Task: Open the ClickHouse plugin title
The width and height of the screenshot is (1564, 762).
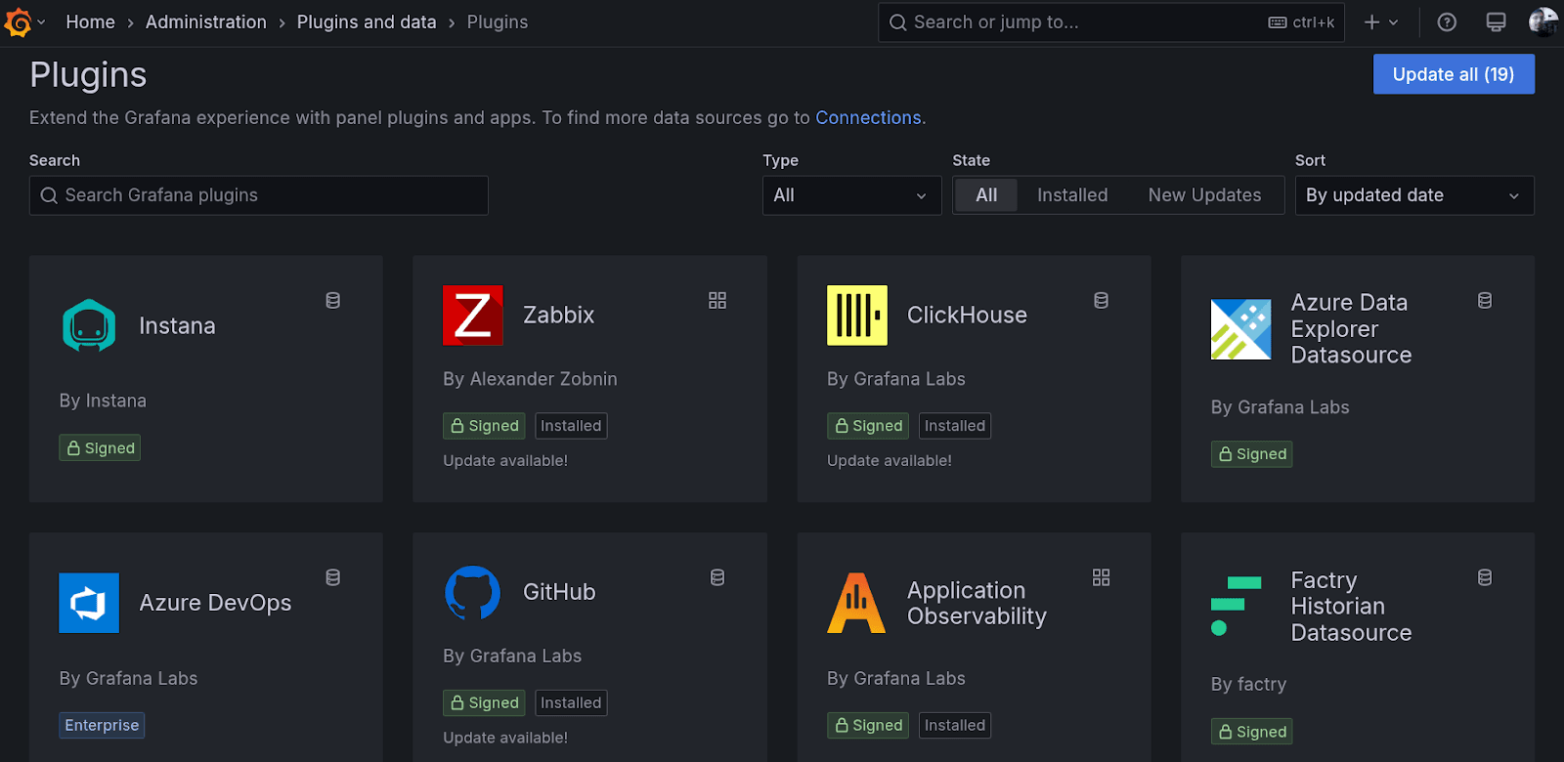Action: pos(967,315)
